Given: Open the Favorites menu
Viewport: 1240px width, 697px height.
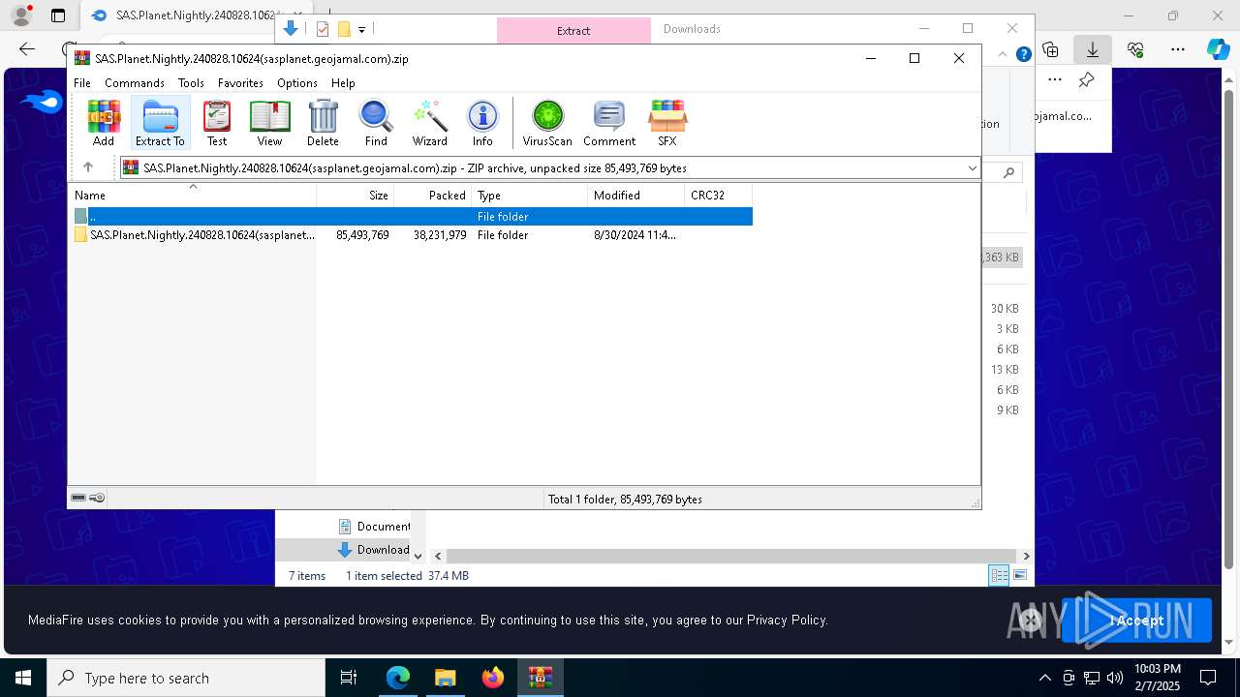Looking at the screenshot, I should pos(240,83).
